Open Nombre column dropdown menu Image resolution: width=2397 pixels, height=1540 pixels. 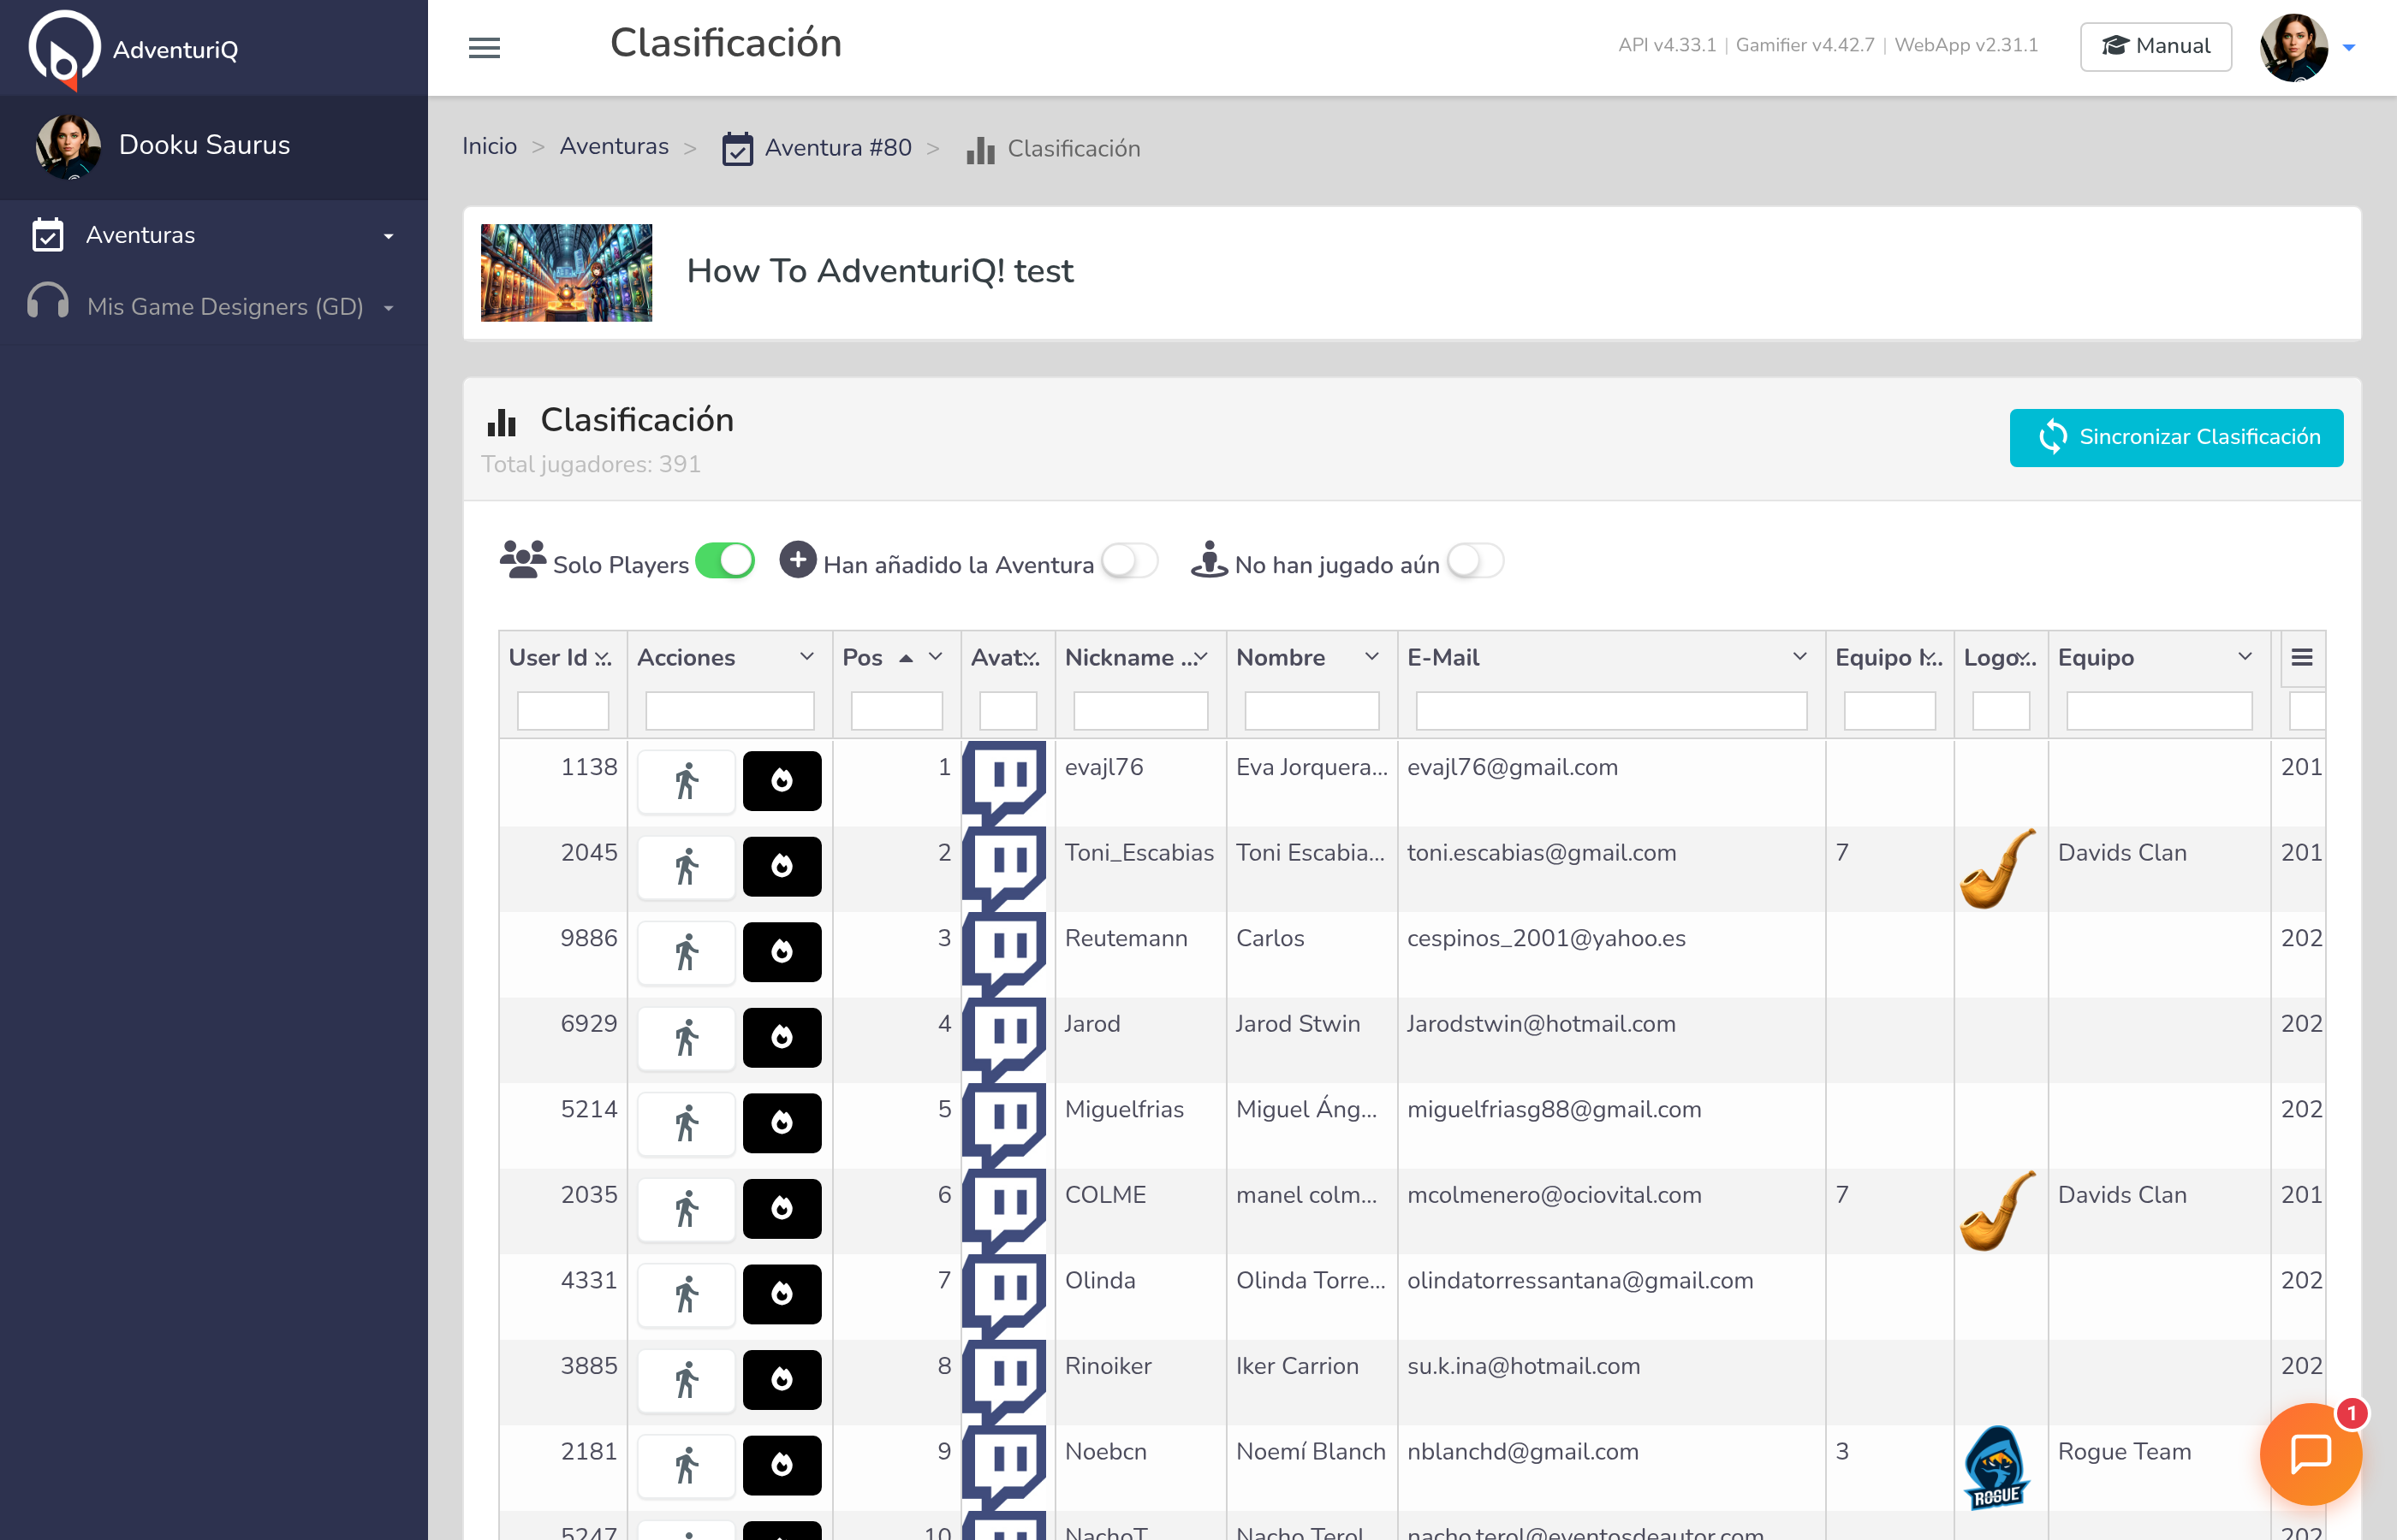click(x=1371, y=657)
